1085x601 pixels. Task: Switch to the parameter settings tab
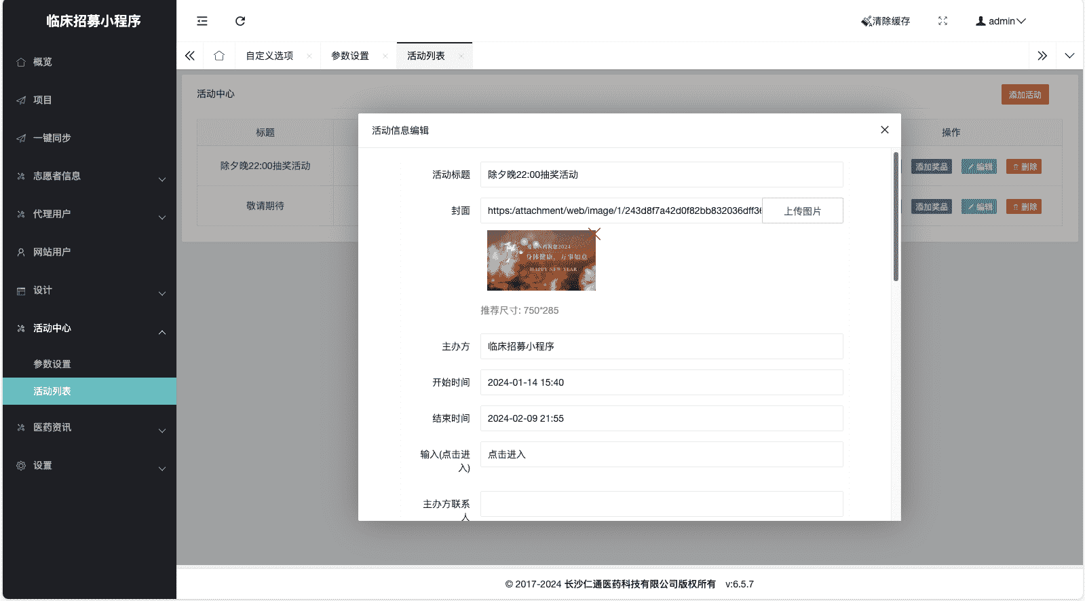coord(350,56)
